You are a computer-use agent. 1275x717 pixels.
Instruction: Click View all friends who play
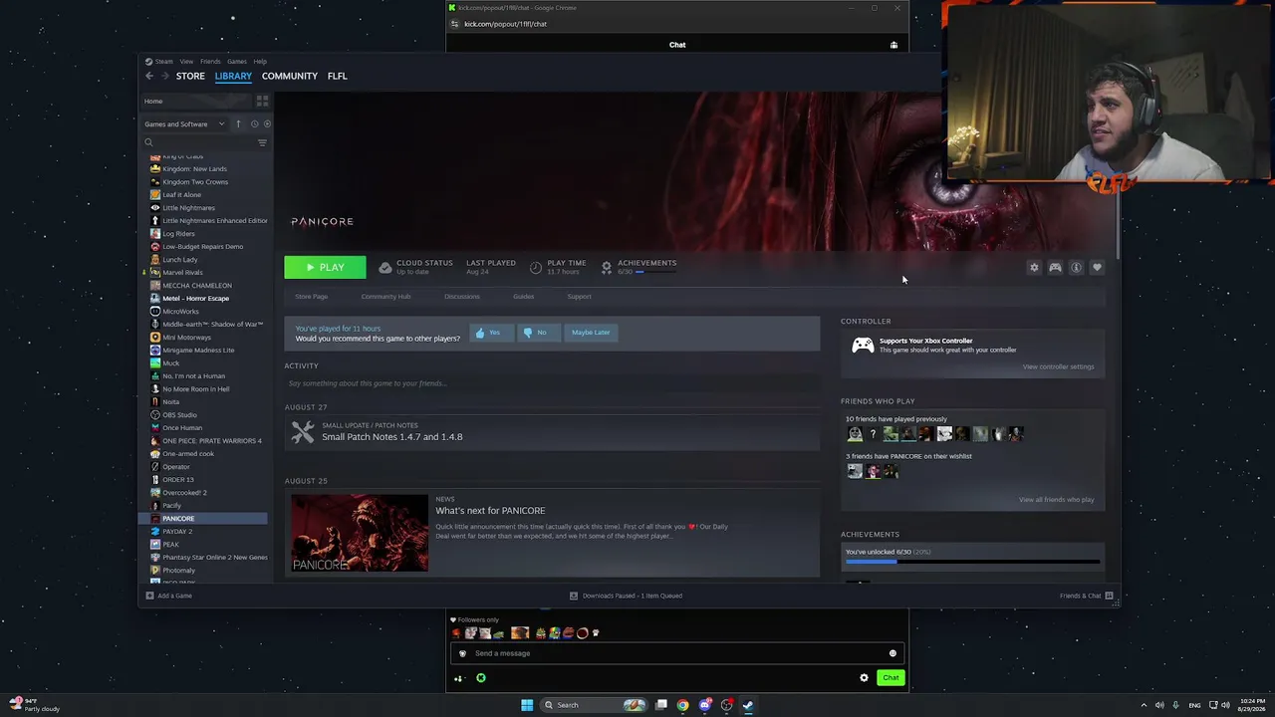(1056, 500)
